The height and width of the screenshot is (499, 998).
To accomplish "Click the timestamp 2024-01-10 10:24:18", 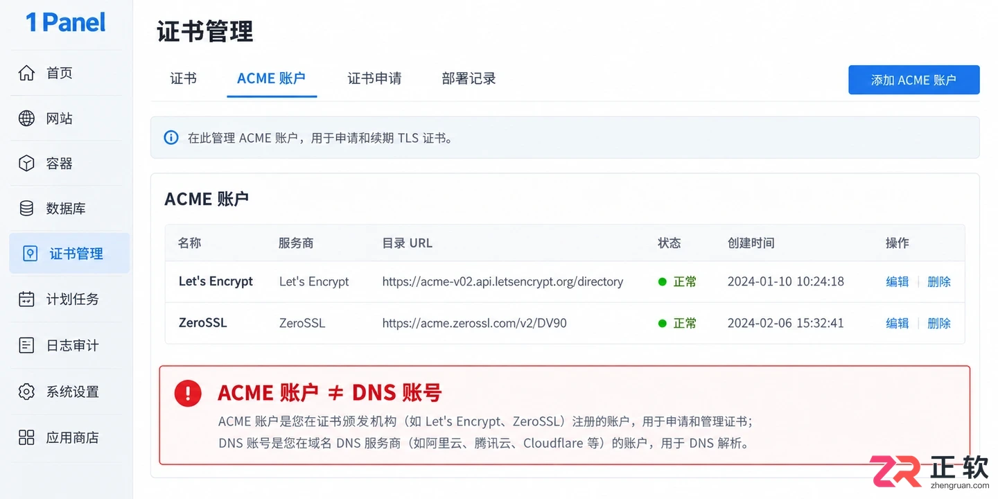I will tap(786, 281).
